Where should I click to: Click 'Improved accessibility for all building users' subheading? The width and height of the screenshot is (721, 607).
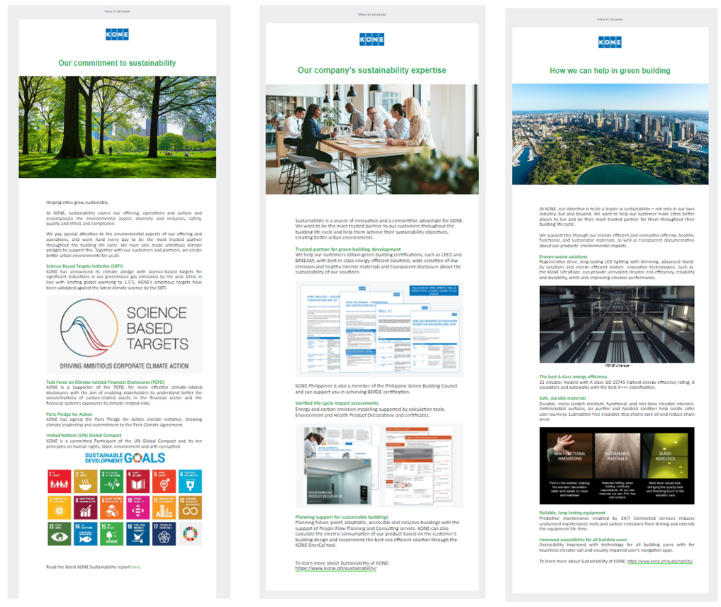(583, 540)
